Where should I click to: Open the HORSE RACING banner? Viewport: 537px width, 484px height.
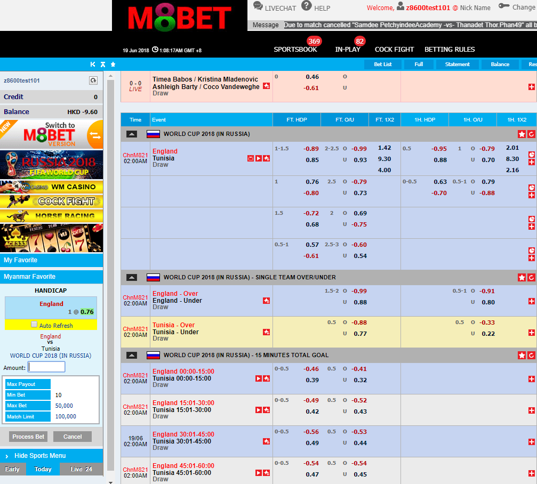51,216
